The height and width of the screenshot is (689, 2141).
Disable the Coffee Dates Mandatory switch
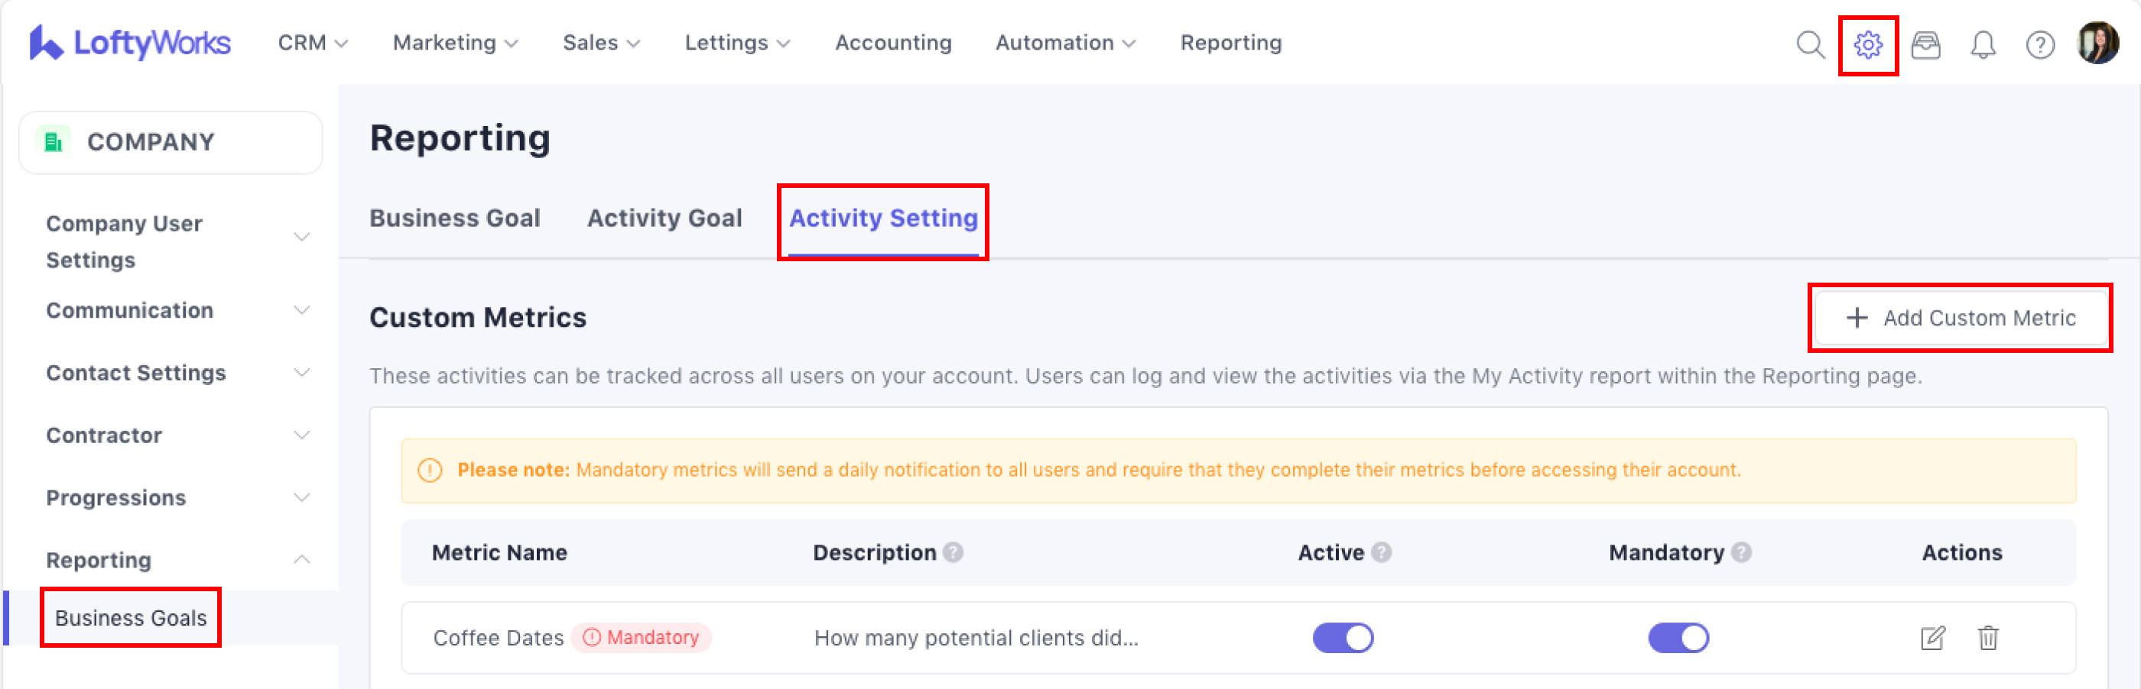pos(1678,638)
